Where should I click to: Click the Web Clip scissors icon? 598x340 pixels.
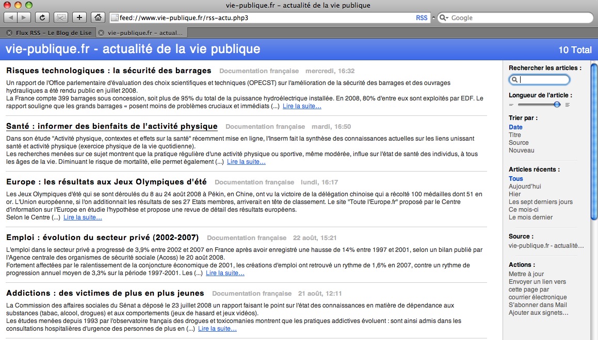(60, 18)
